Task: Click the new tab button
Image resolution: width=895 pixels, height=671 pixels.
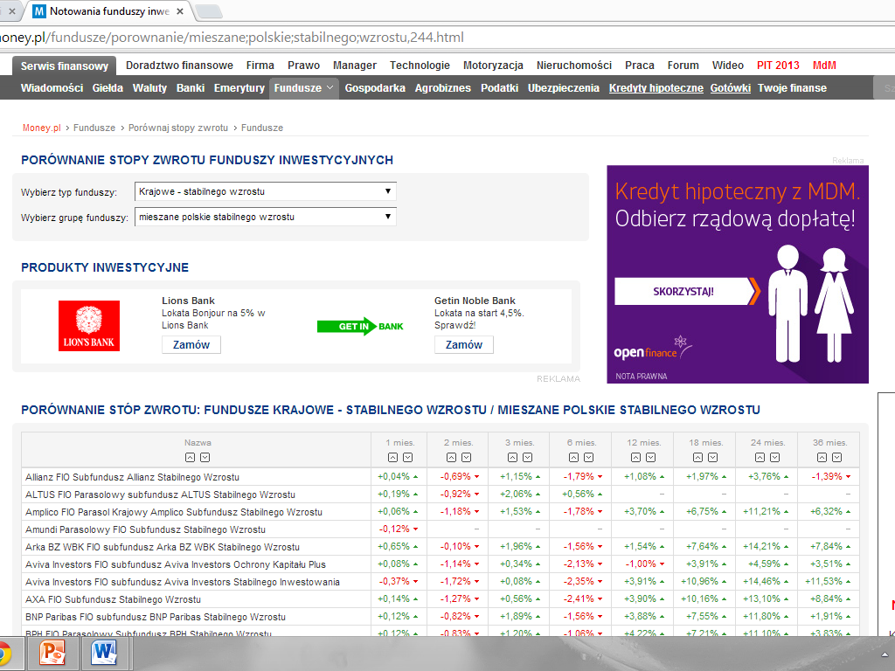Action: 208,11
